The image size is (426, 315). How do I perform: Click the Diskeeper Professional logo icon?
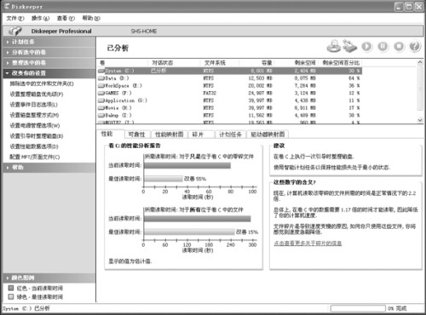14,31
